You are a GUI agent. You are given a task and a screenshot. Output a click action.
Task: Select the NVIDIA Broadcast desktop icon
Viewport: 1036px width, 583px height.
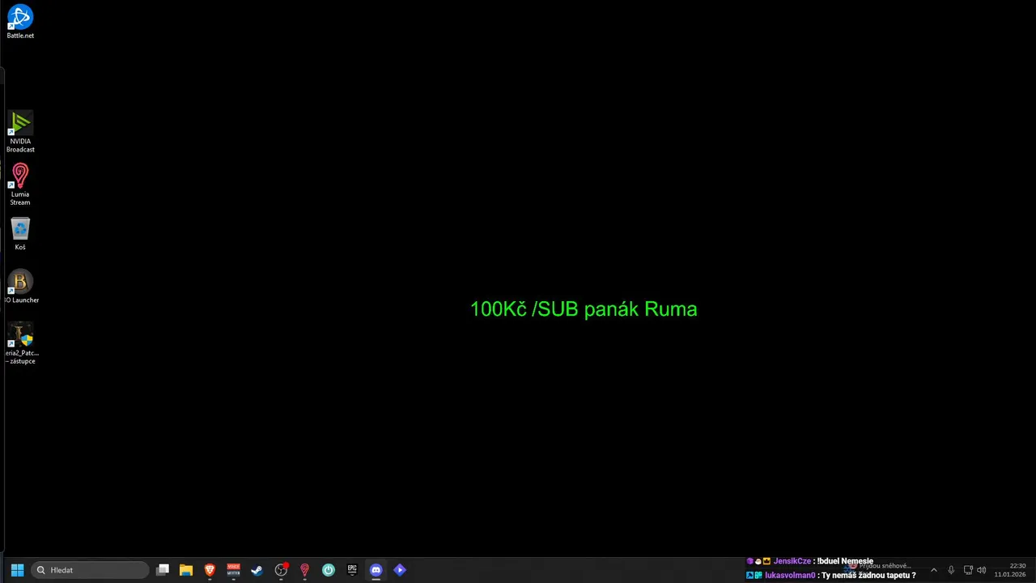coord(20,132)
